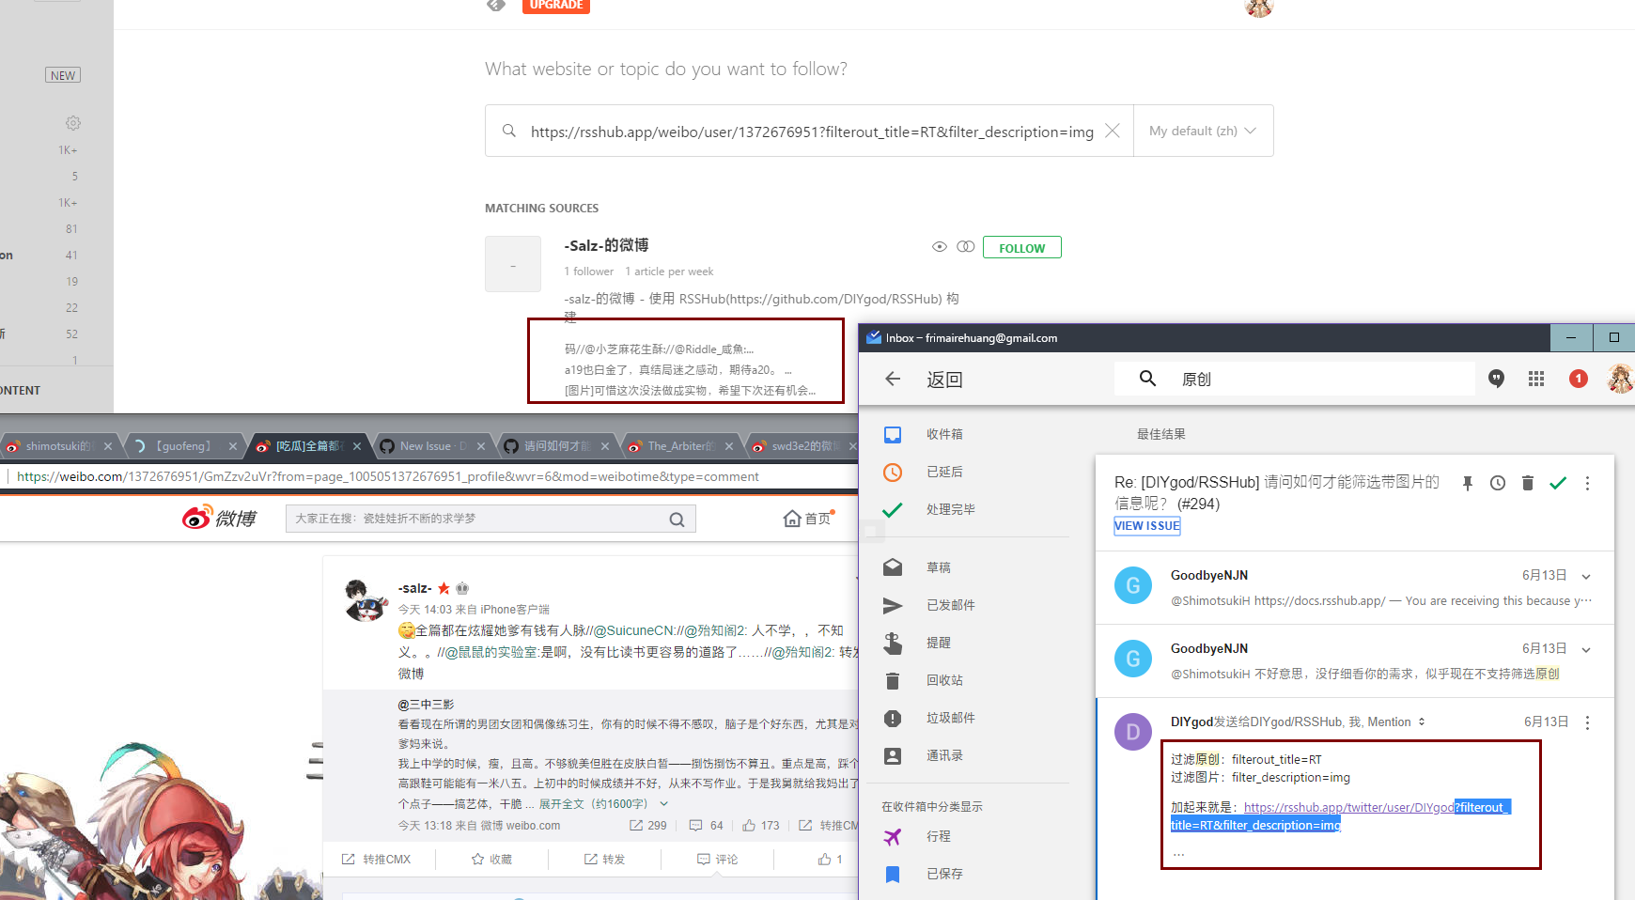1635x900 pixels.
Task: Click the FOLLOW button for -Salz-的微博
Action: tap(1021, 247)
